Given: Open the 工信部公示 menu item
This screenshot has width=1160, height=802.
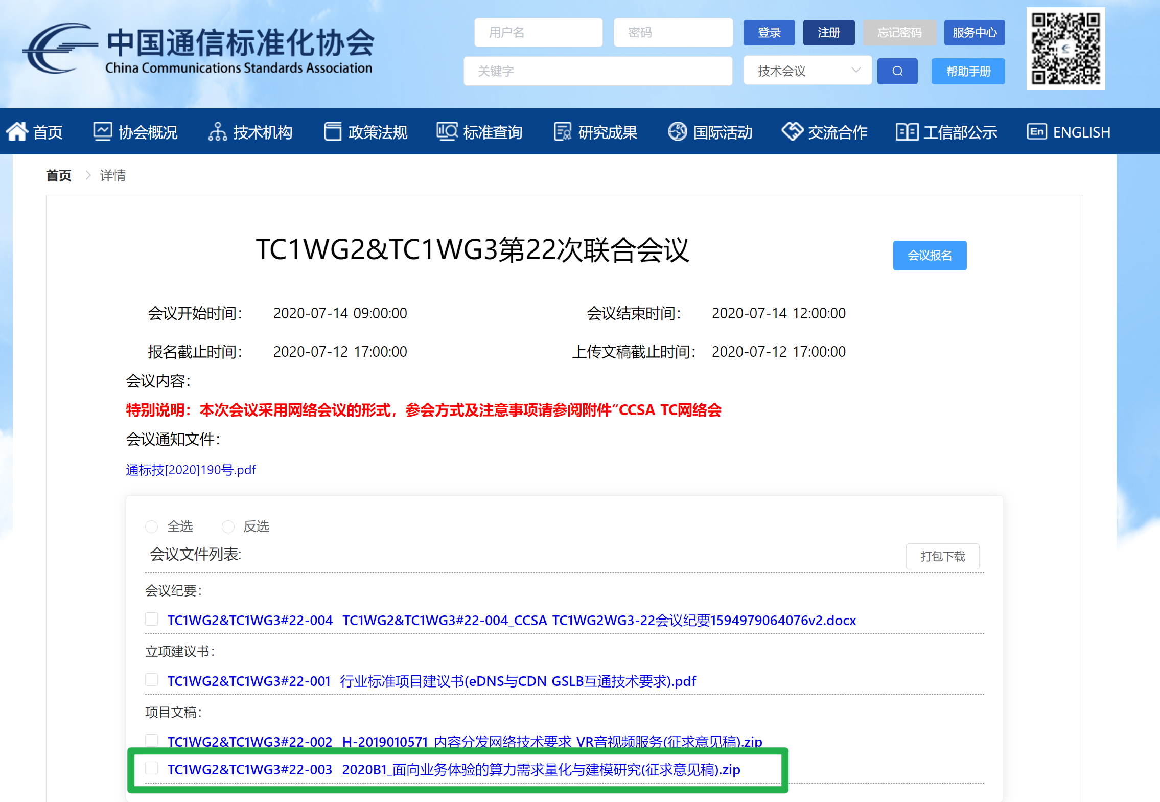Looking at the screenshot, I should point(960,132).
